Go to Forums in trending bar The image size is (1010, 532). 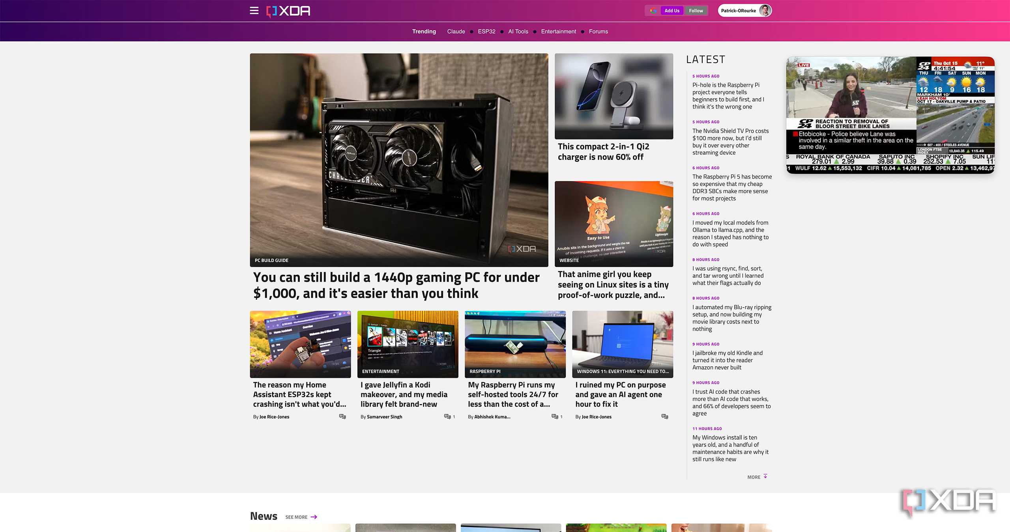coord(598,32)
